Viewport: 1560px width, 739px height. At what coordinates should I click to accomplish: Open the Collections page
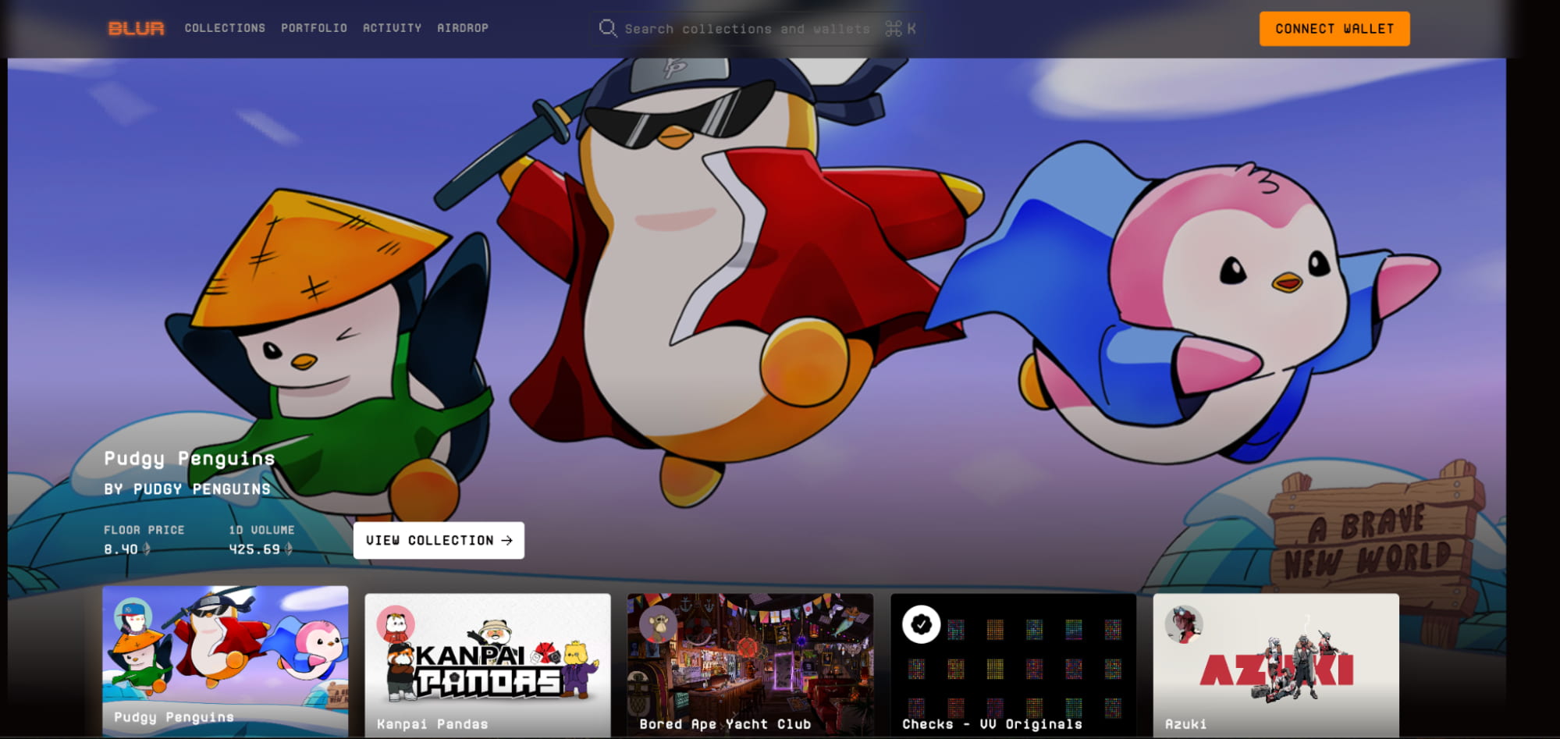pyautogui.click(x=225, y=28)
